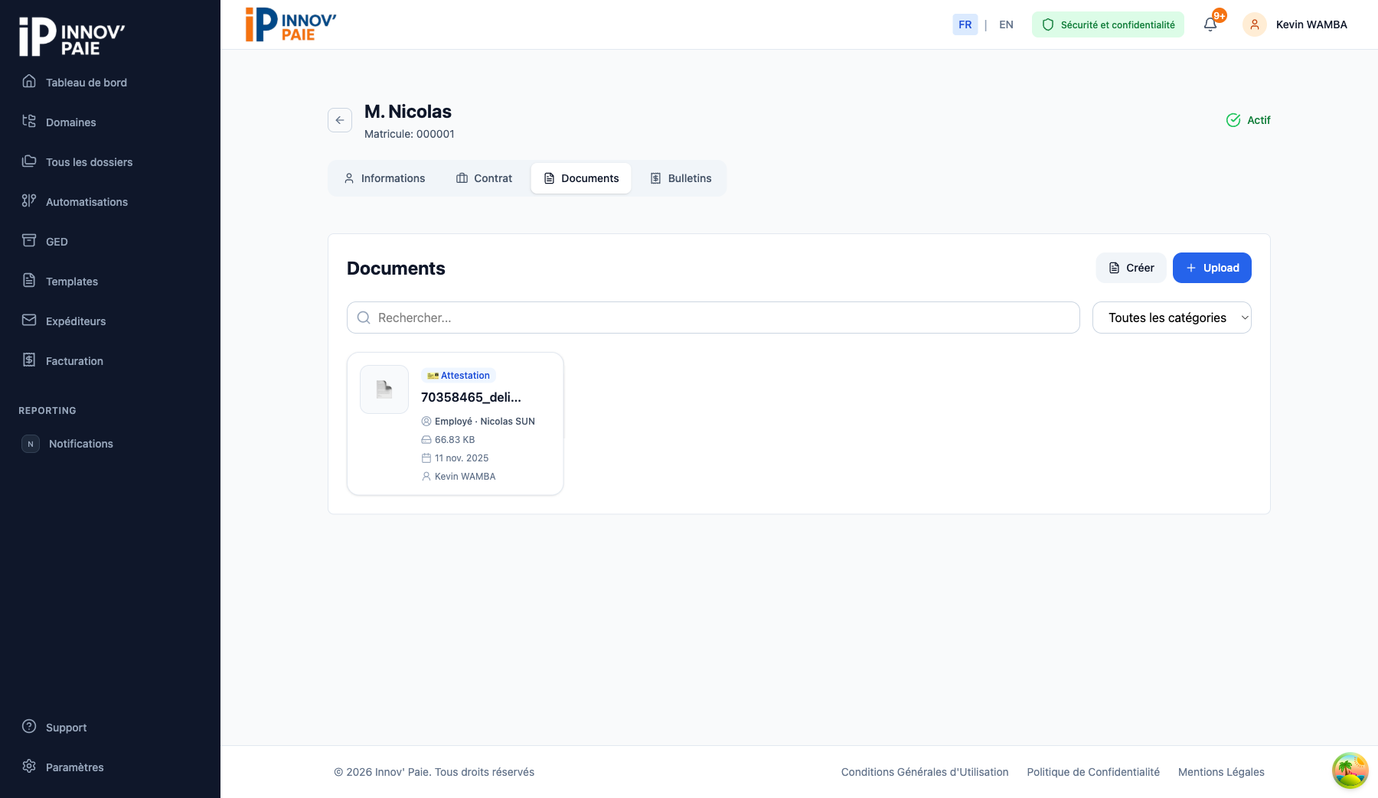1378x798 pixels.
Task: Click the back arrow button
Action: tap(340, 120)
